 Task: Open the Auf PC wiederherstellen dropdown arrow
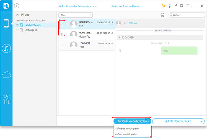tap(201, 121)
